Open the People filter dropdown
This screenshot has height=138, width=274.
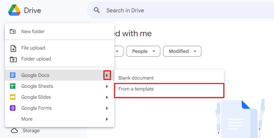point(143,51)
